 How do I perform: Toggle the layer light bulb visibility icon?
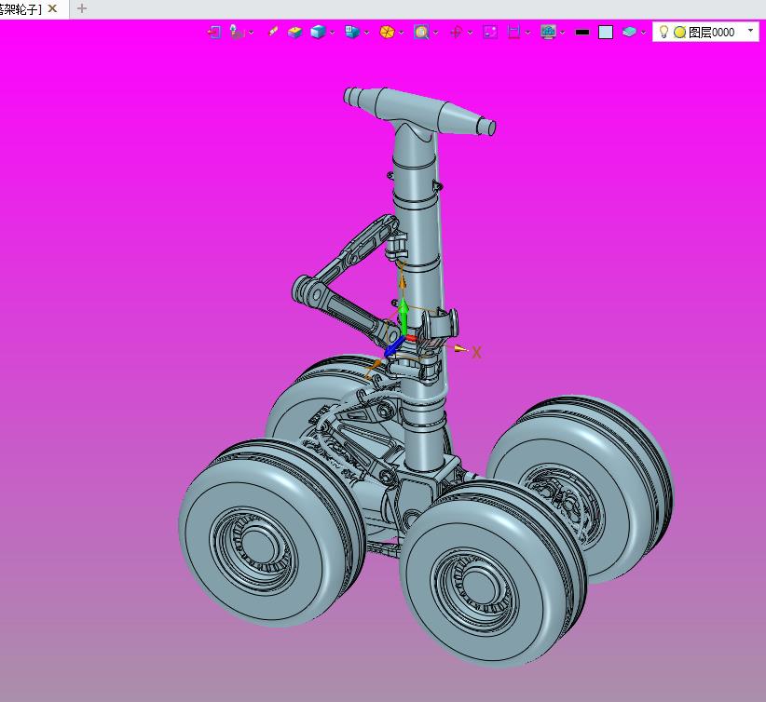pos(663,32)
